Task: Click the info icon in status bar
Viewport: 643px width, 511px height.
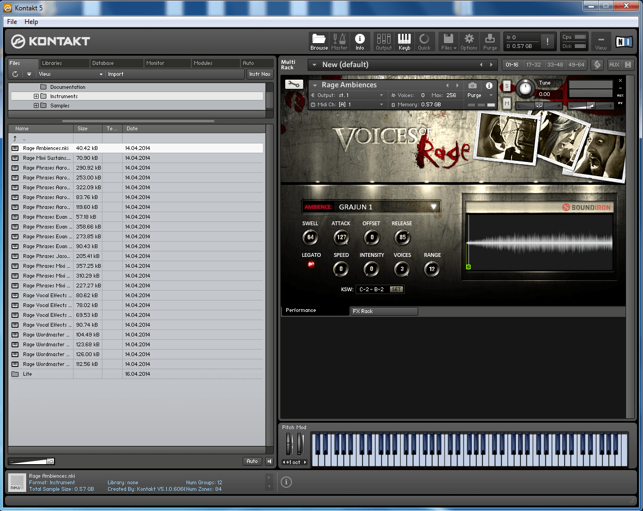Action: (x=286, y=482)
